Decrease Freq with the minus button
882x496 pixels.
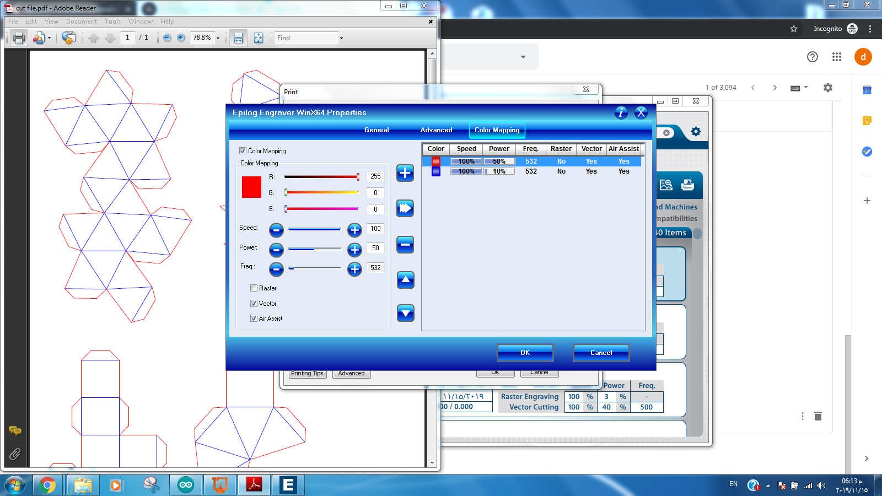pos(276,269)
